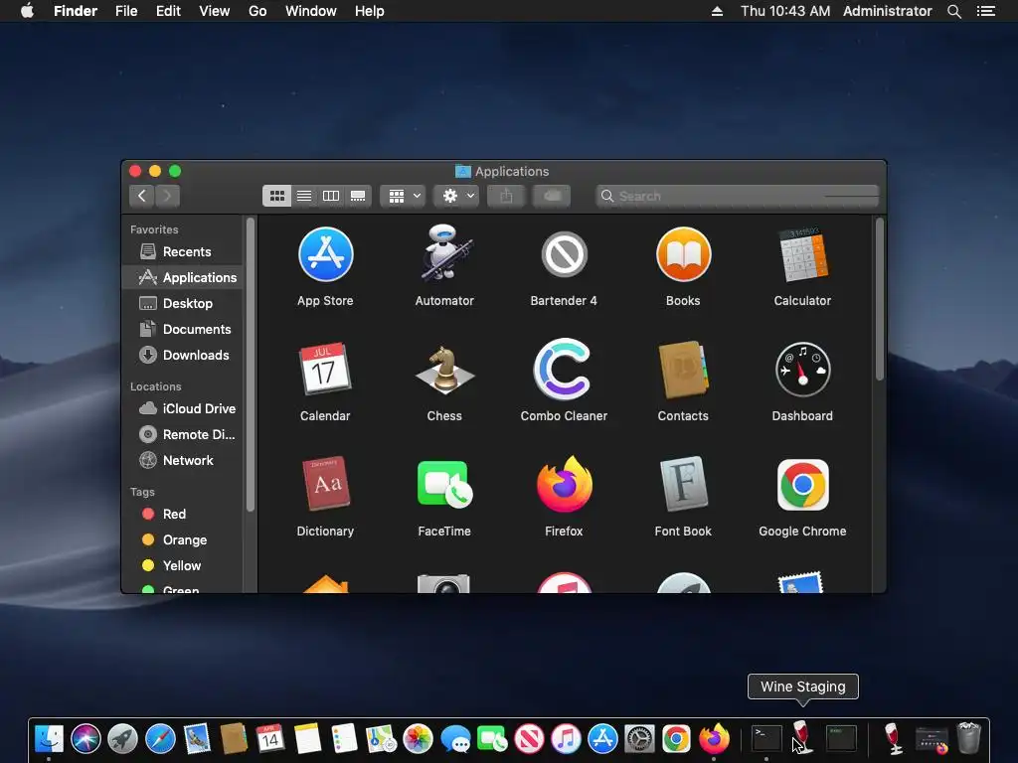This screenshot has height=763, width=1018.
Task: Open Desktop in the sidebar
Action: point(182,304)
